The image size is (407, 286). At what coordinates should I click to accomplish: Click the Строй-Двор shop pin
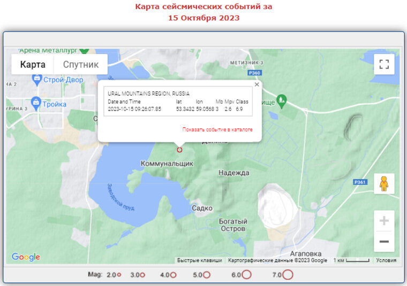coord(37,80)
